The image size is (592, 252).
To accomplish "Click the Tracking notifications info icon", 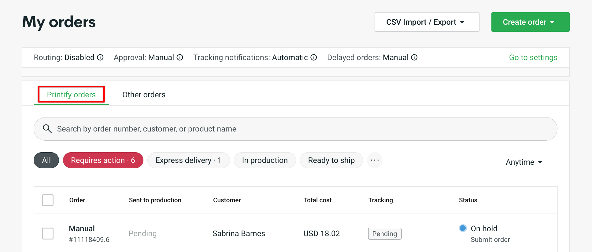I will pyautogui.click(x=314, y=57).
